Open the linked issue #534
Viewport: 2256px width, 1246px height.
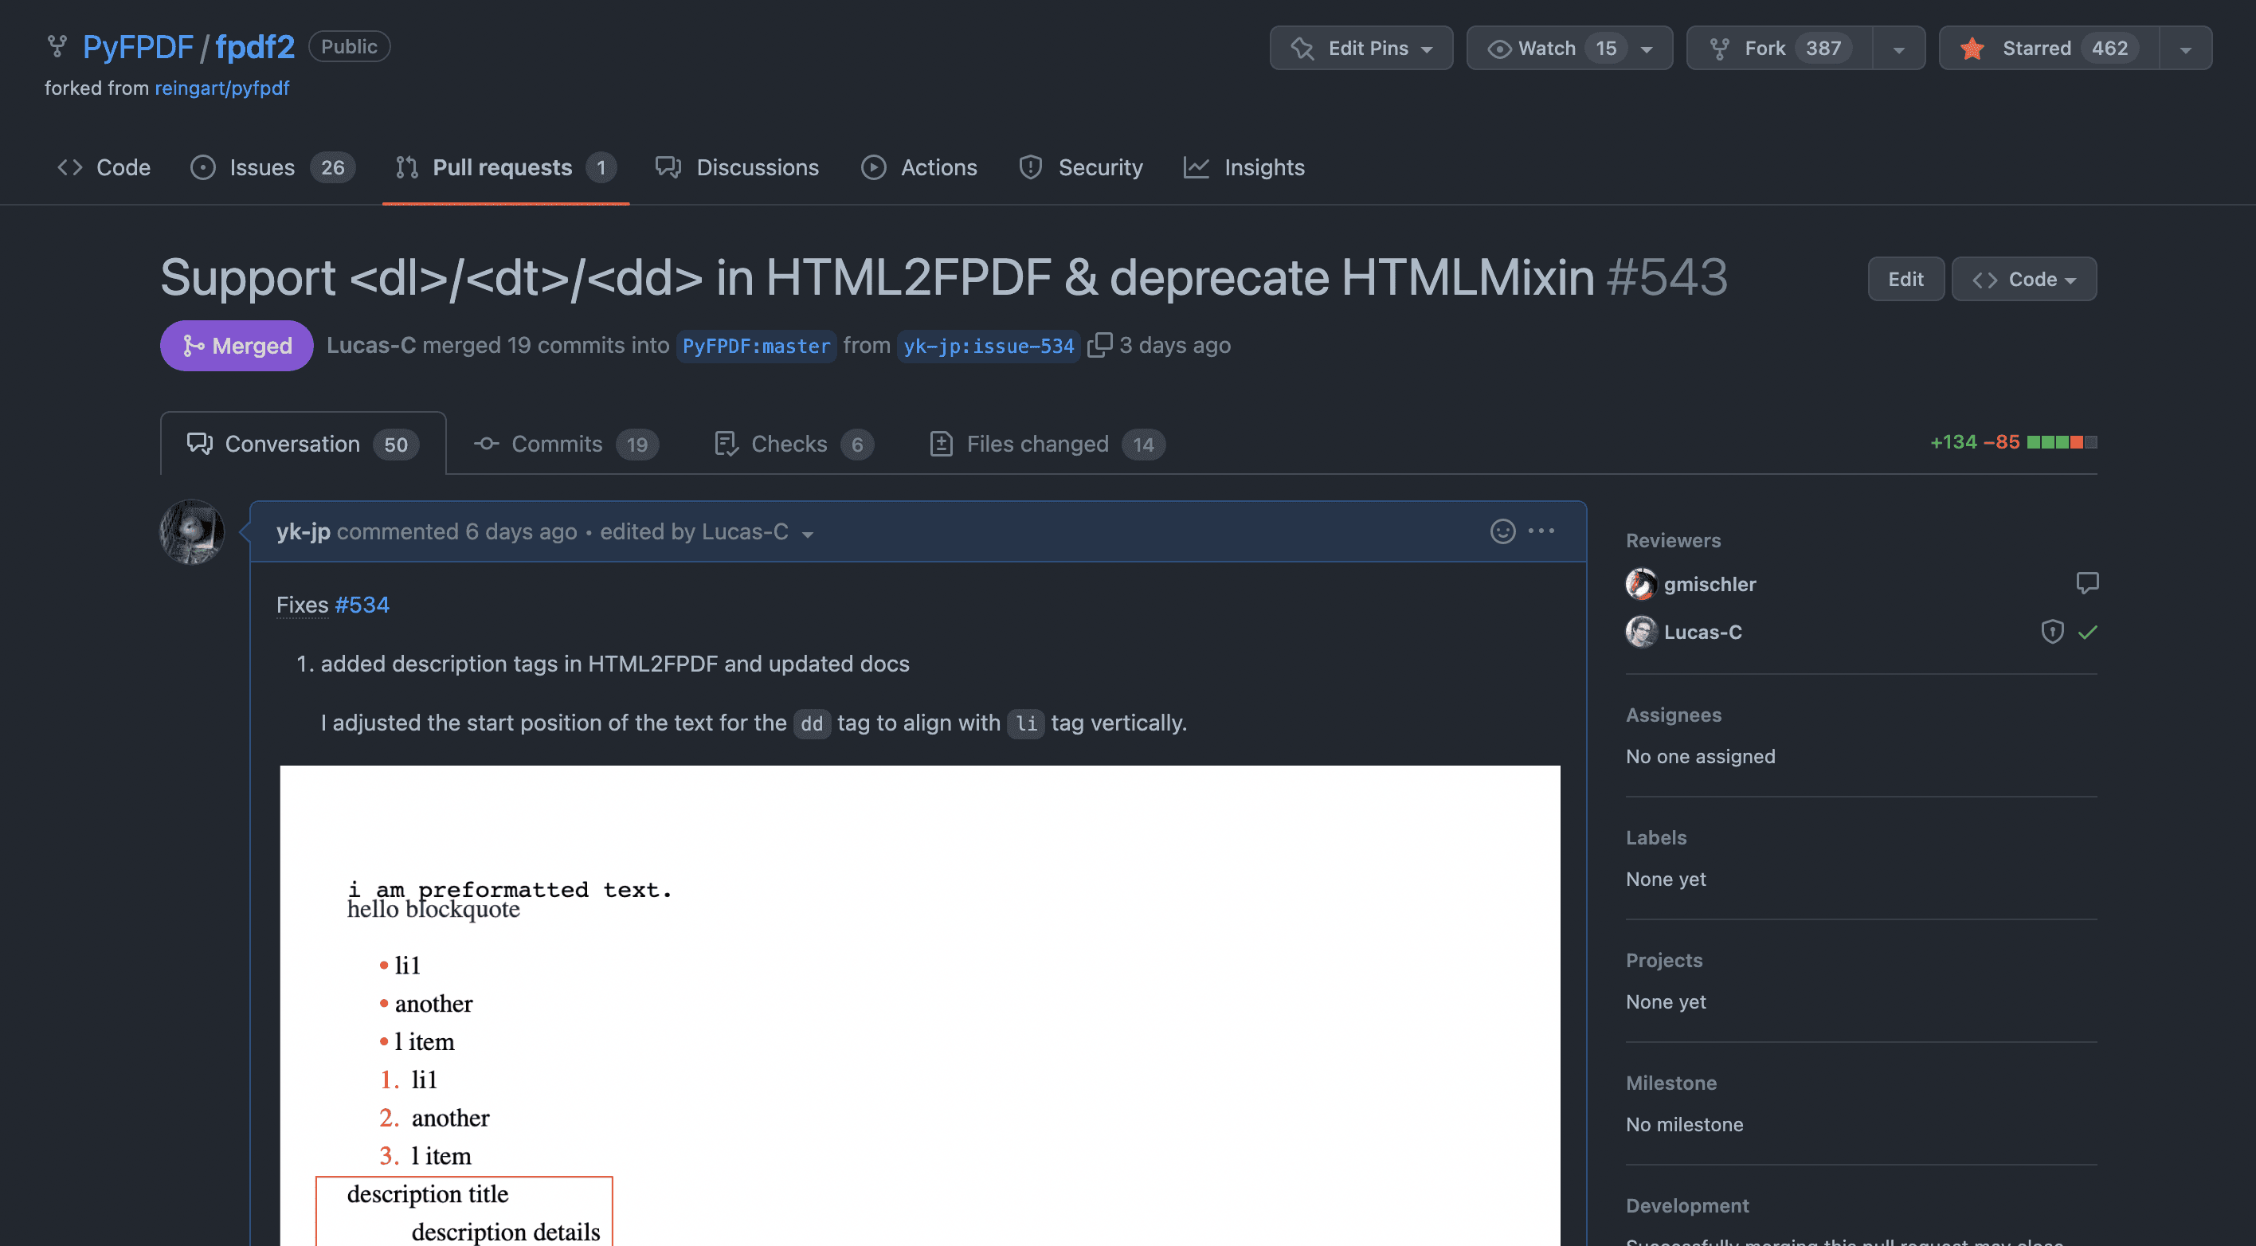[362, 604]
